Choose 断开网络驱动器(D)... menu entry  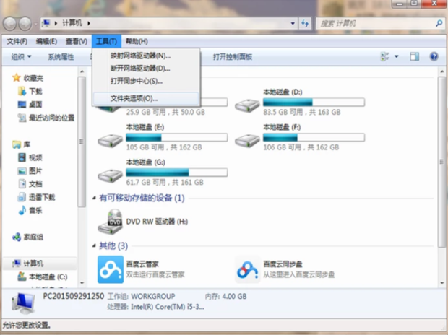pos(146,69)
